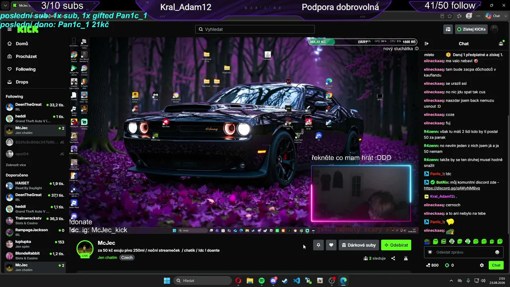
Task: Open the user profile avatar menu
Action: (x=494, y=29)
